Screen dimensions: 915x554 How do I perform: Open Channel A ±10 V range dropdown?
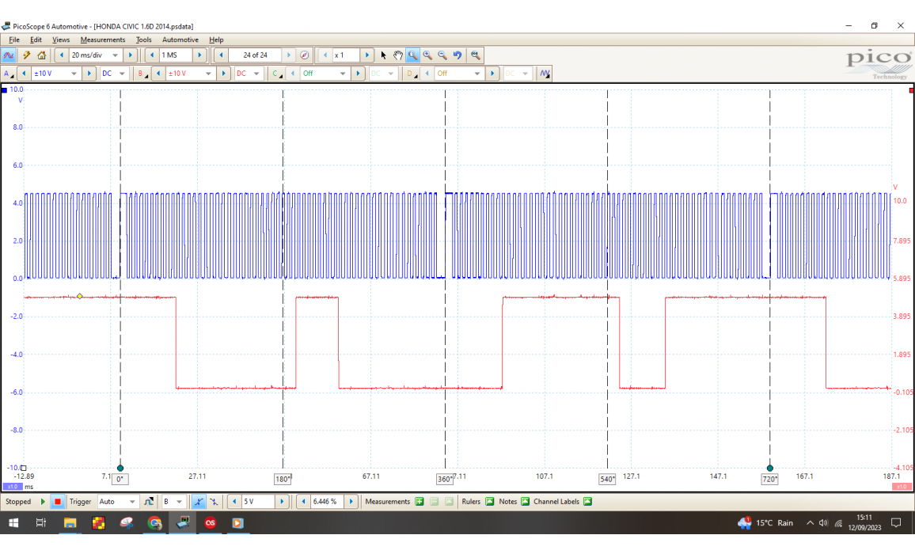point(75,74)
